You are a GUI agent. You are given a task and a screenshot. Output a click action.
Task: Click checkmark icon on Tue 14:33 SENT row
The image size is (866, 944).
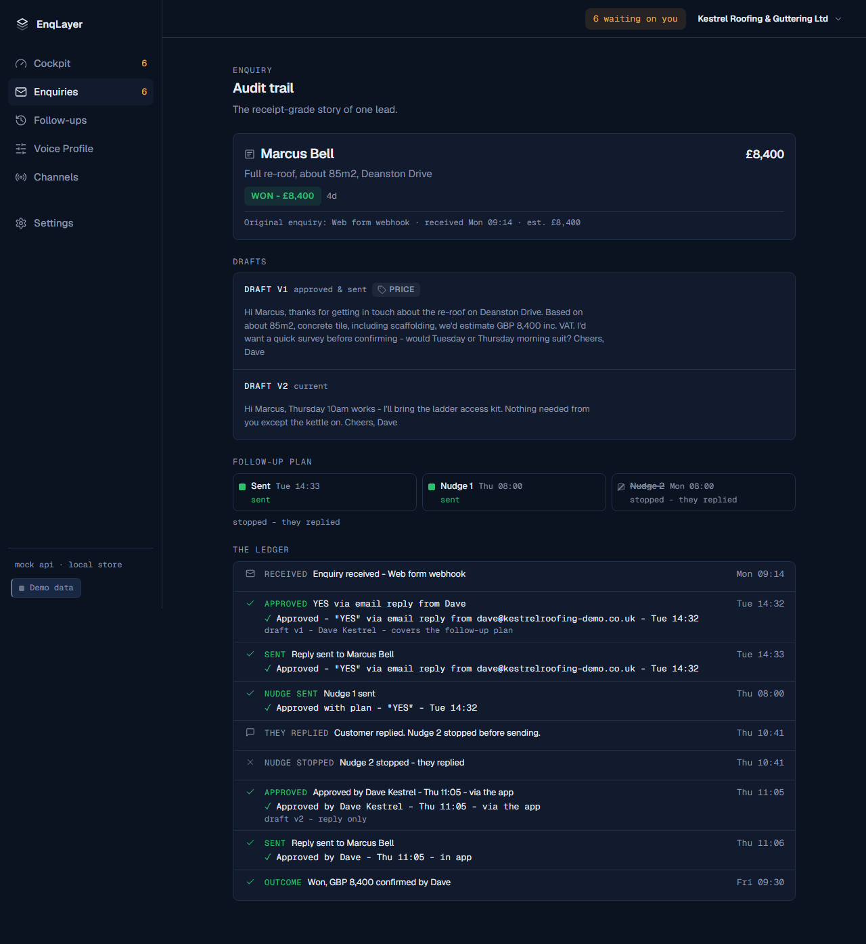coord(250,654)
